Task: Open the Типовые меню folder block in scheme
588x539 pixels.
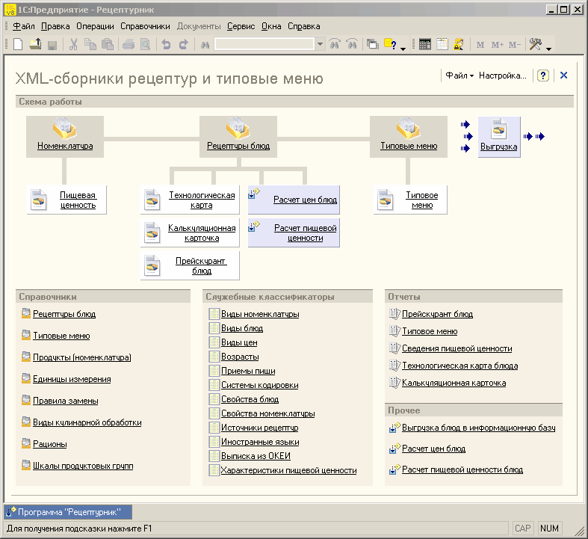Action: click(409, 137)
